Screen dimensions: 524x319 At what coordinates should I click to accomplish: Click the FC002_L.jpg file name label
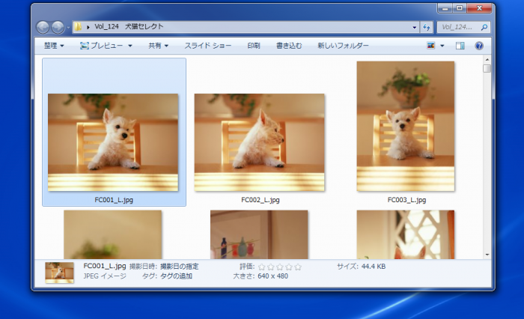pyautogui.click(x=261, y=200)
